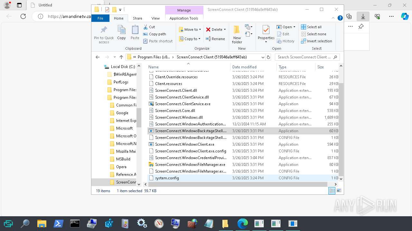Image resolution: width=412 pixels, height=231 pixels.
Task: Click Copy path in Clipboard group
Action: point(154,34)
